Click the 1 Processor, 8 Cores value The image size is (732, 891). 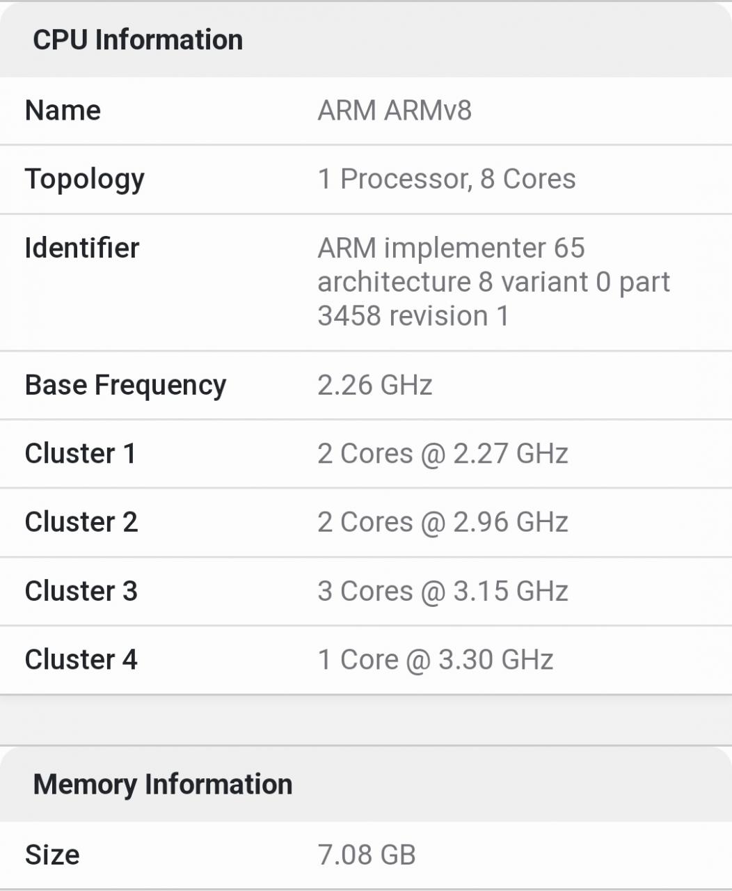(x=447, y=178)
